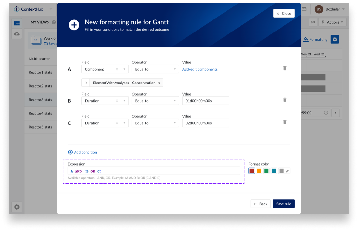Viewport: 358px width, 231px height.
Task: Click the blue gear icon beside Formatting
Action: click(x=335, y=39)
